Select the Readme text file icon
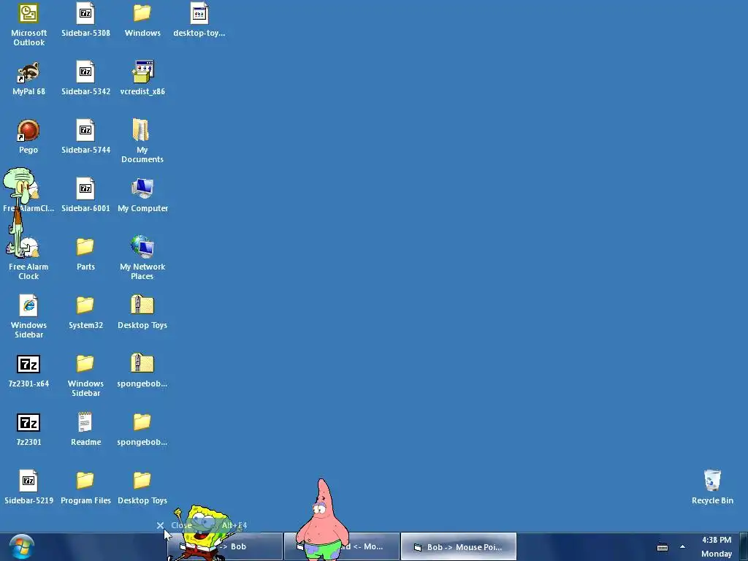The height and width of the screenshot is (561, 748). (85, 423)
